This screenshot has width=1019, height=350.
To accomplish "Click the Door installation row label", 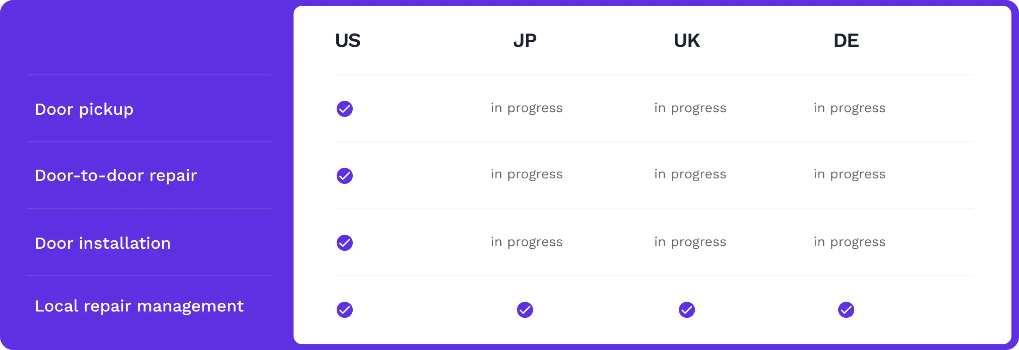I will (103, 243).
